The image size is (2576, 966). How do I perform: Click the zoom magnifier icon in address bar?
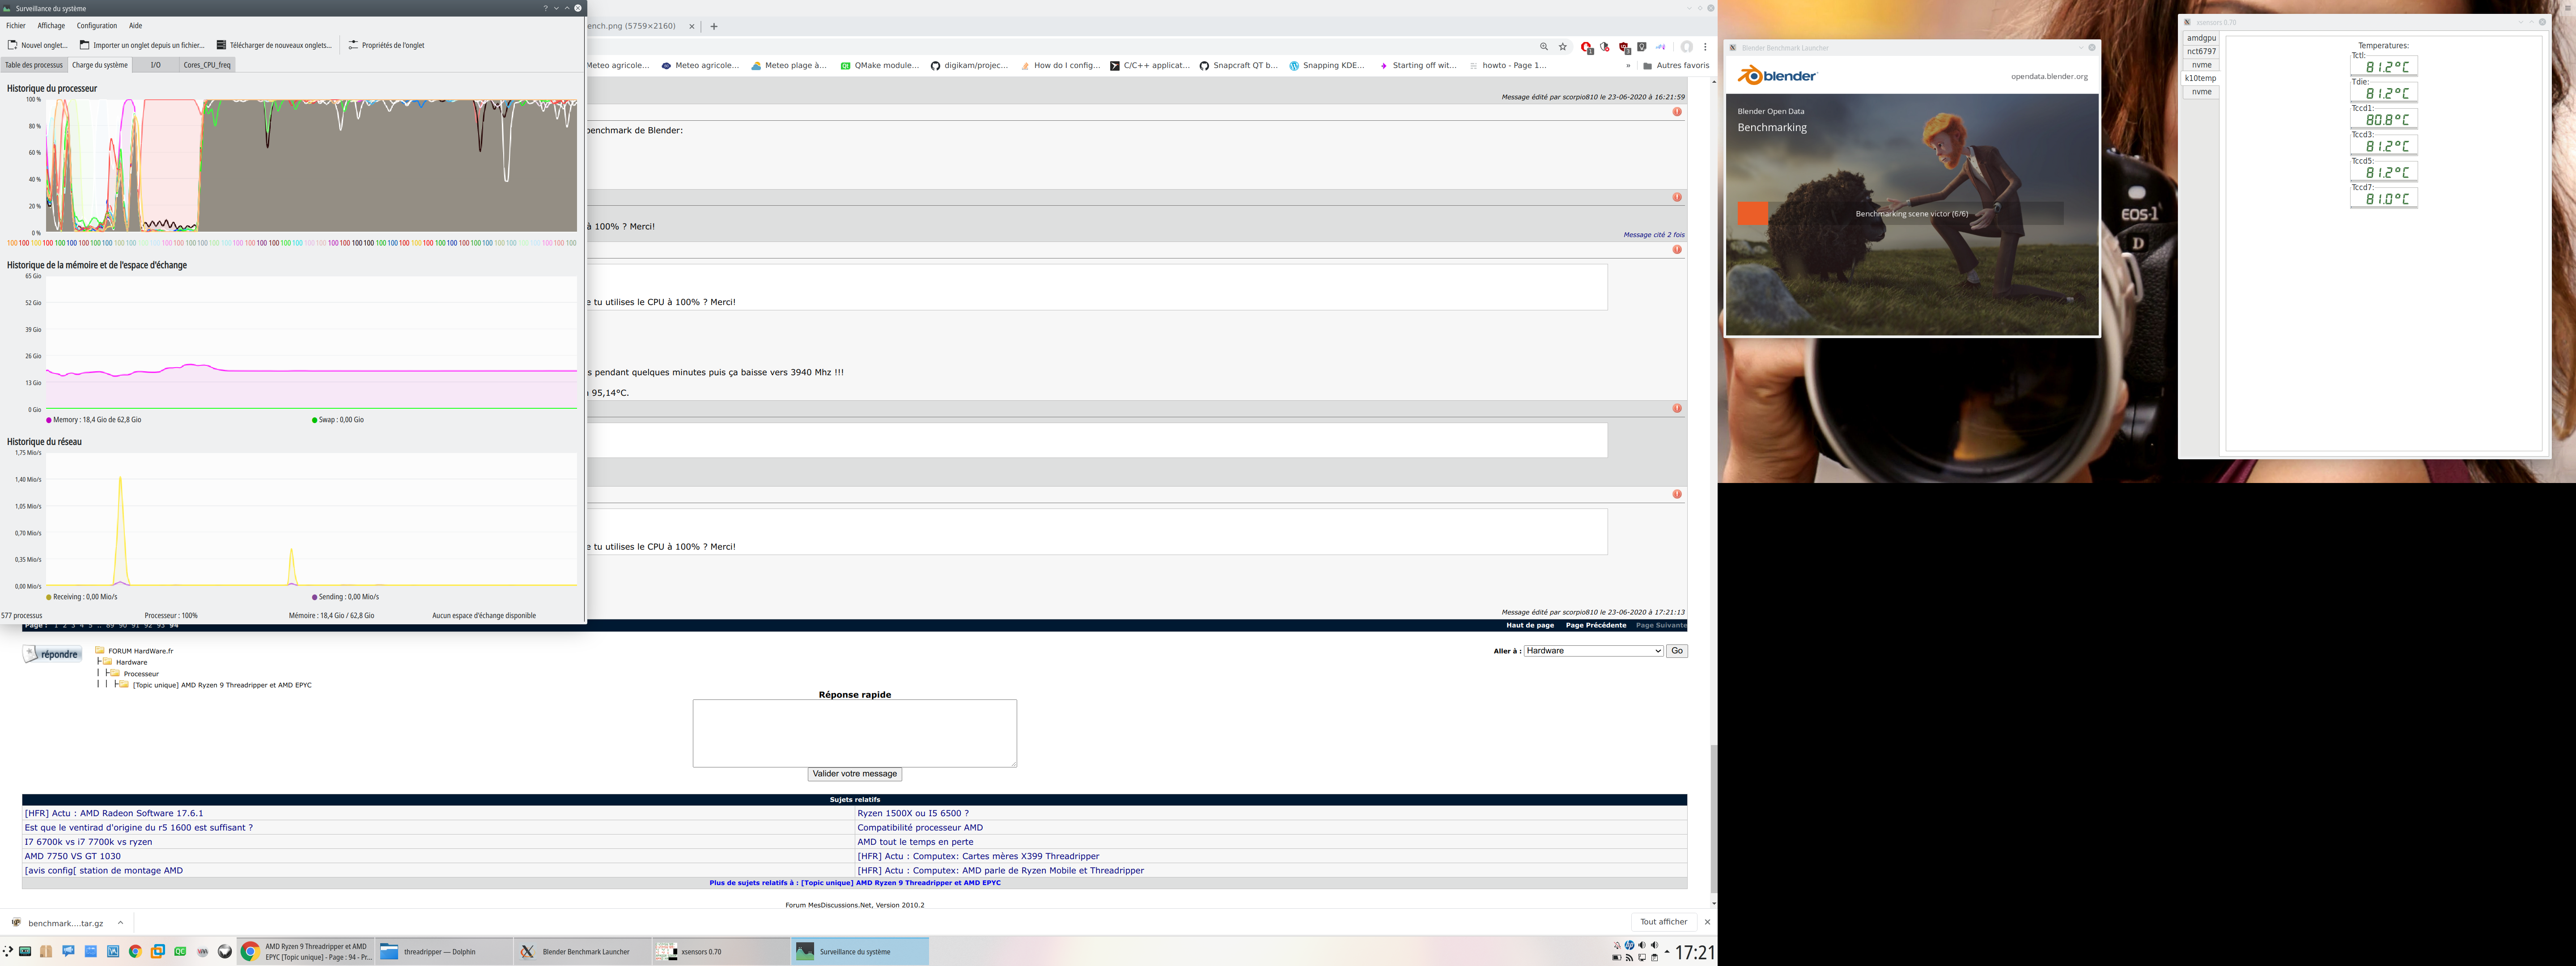point(1544,47)
